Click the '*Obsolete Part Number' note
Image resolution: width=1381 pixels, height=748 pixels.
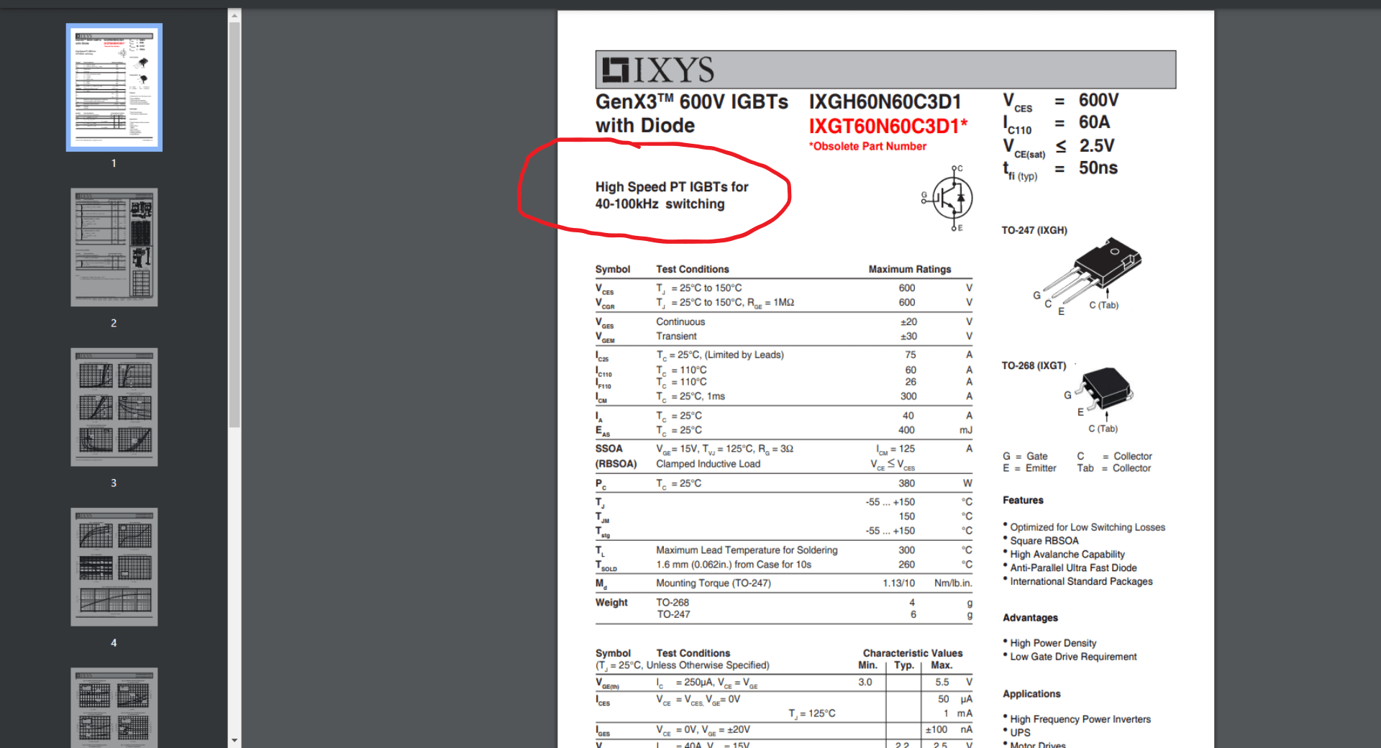click(867, 146)
